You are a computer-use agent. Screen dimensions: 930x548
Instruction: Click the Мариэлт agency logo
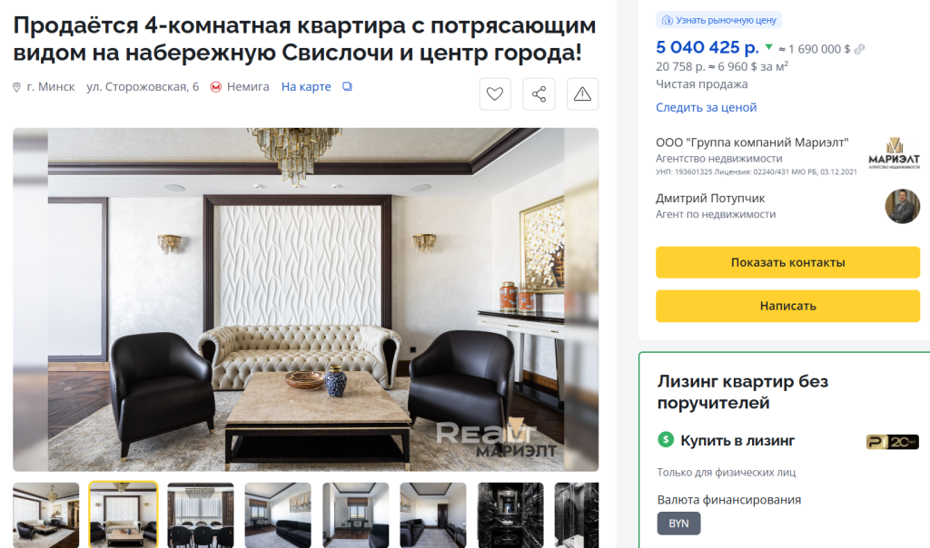coord(894,153)
